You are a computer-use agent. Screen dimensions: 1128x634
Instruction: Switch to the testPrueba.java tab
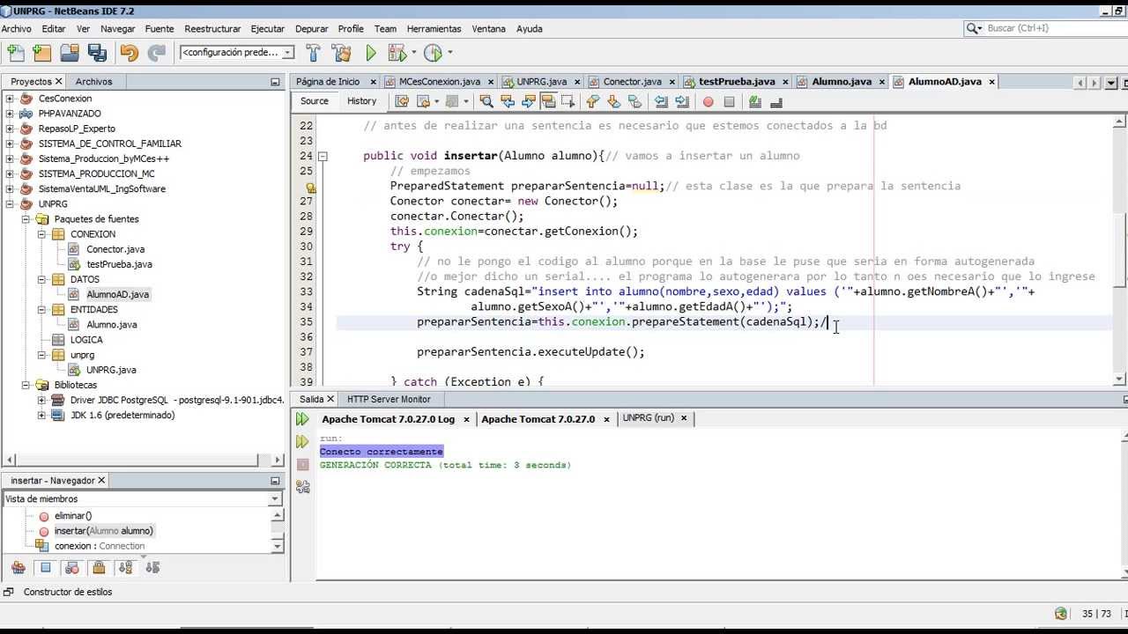(736, 82)
